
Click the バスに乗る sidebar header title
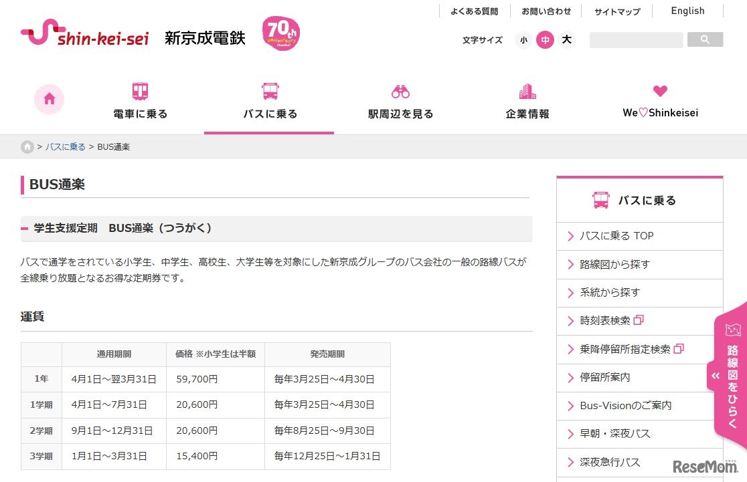pos(647,201)
